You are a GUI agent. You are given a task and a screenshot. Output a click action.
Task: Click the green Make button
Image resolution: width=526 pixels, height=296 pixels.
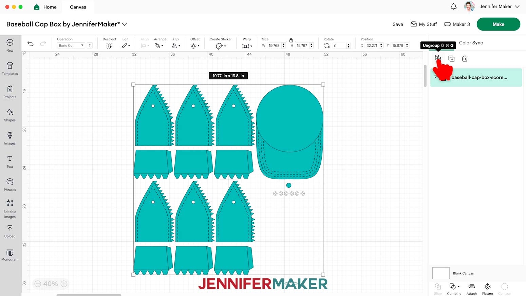pyautogui.click(x=498, y=24)
